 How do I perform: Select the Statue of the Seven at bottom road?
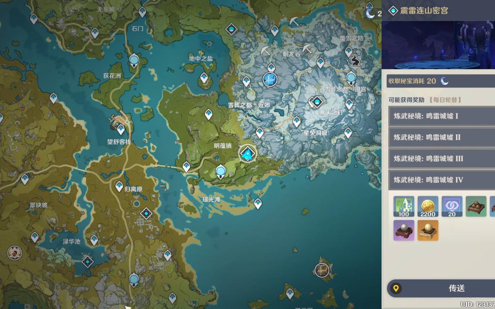point(134,280)
